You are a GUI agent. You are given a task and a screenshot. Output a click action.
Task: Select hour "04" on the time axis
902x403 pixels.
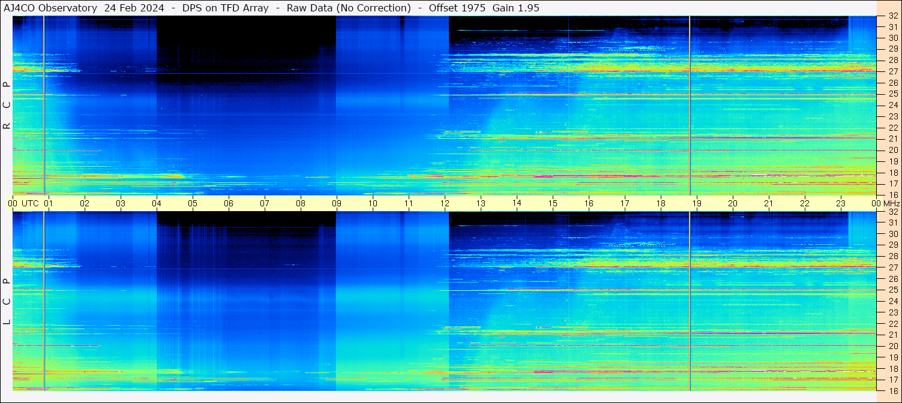point(157,203)
